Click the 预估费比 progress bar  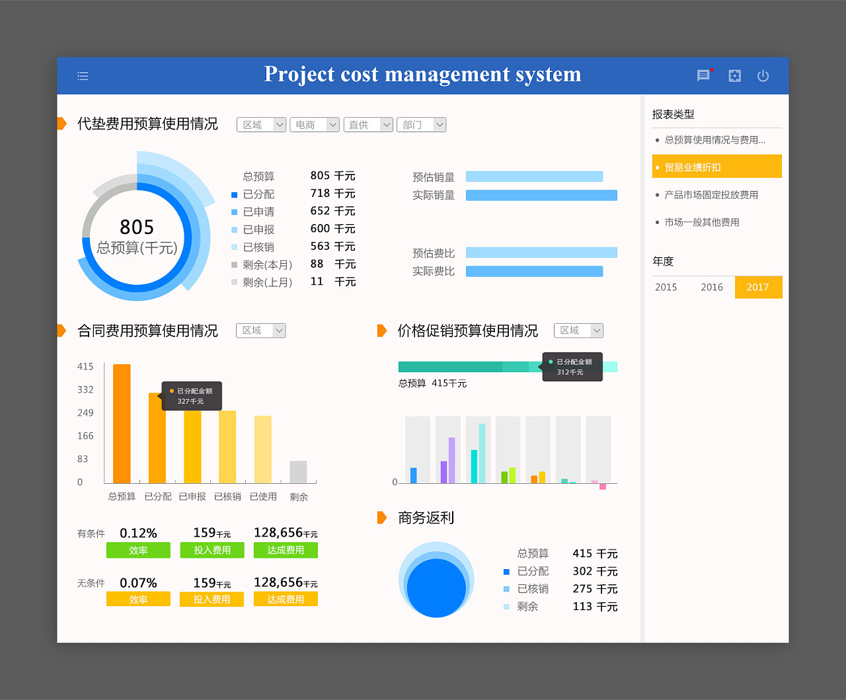click(541, 253)
